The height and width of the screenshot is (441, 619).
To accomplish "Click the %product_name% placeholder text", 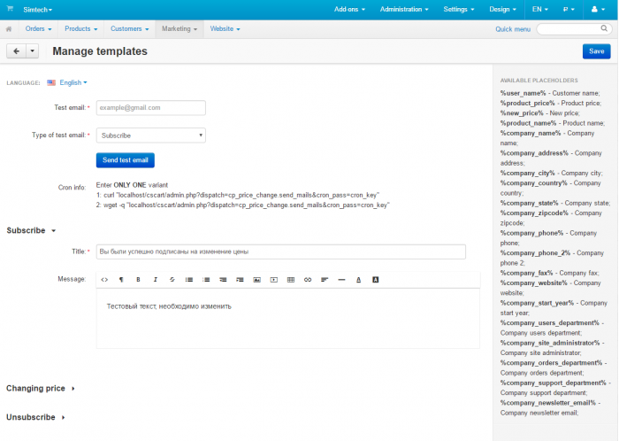I will tap(528, 123).
